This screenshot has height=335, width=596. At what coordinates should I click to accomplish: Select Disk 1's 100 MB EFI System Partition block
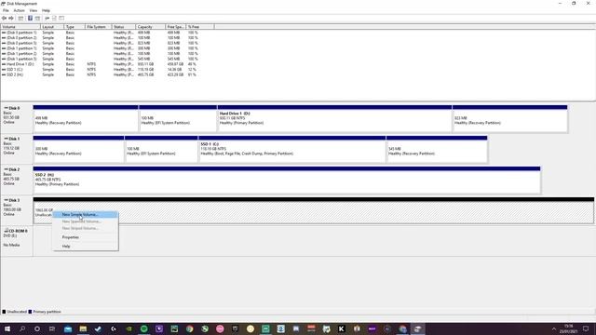[x=161, y=150]
